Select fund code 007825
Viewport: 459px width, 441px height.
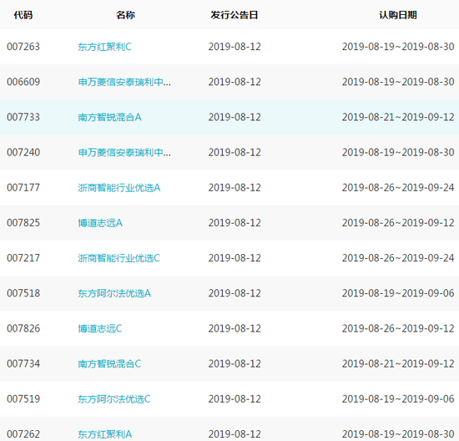23,223
